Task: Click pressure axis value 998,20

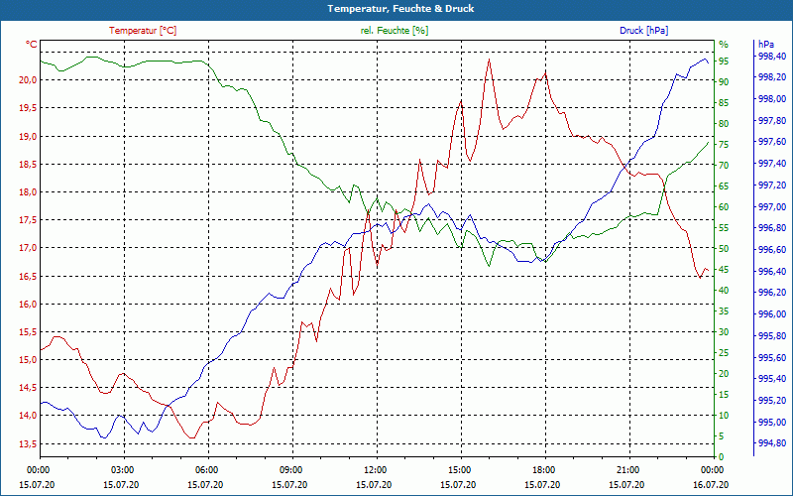Action: pyautogui.click(x=772, y=77)
